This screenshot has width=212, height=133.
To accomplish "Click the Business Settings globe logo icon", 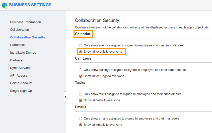I will [5, 5].
